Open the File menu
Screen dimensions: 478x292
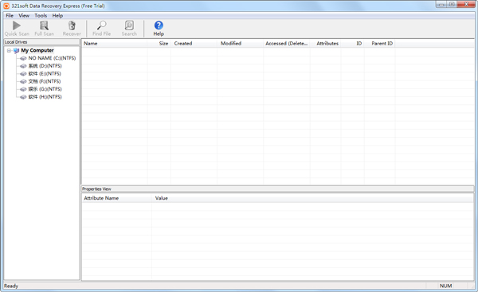(x=10, y=16)
